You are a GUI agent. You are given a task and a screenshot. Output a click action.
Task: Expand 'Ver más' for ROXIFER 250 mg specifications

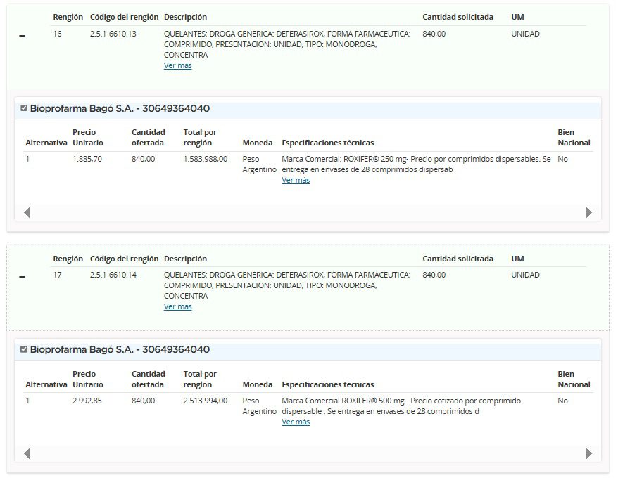pyautogui.click(x=296, y=180)
